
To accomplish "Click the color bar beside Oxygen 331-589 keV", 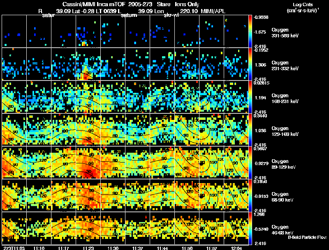I will tap(250, 31).
